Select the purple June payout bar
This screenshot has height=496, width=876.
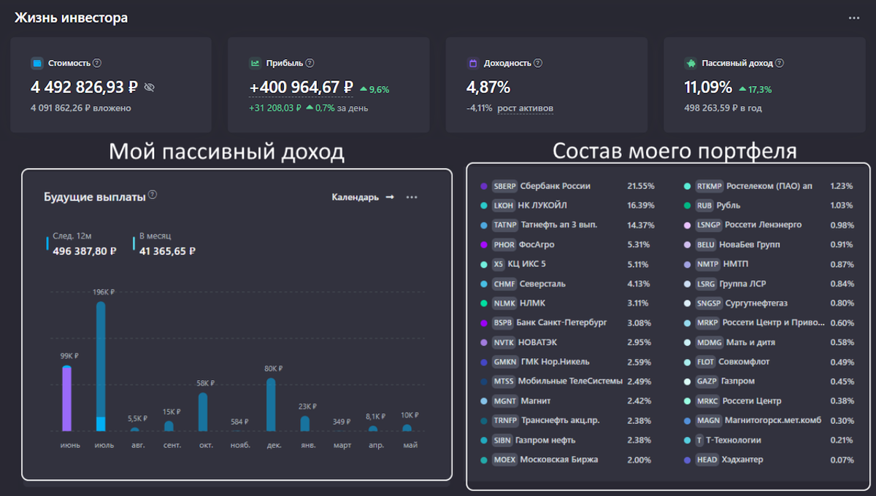(x=66, y=398)
